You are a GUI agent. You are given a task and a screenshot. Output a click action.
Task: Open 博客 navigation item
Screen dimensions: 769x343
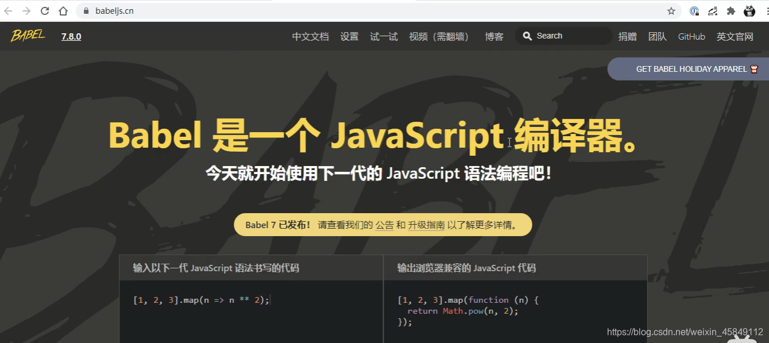pyautogui.click(x=494, y=37)
